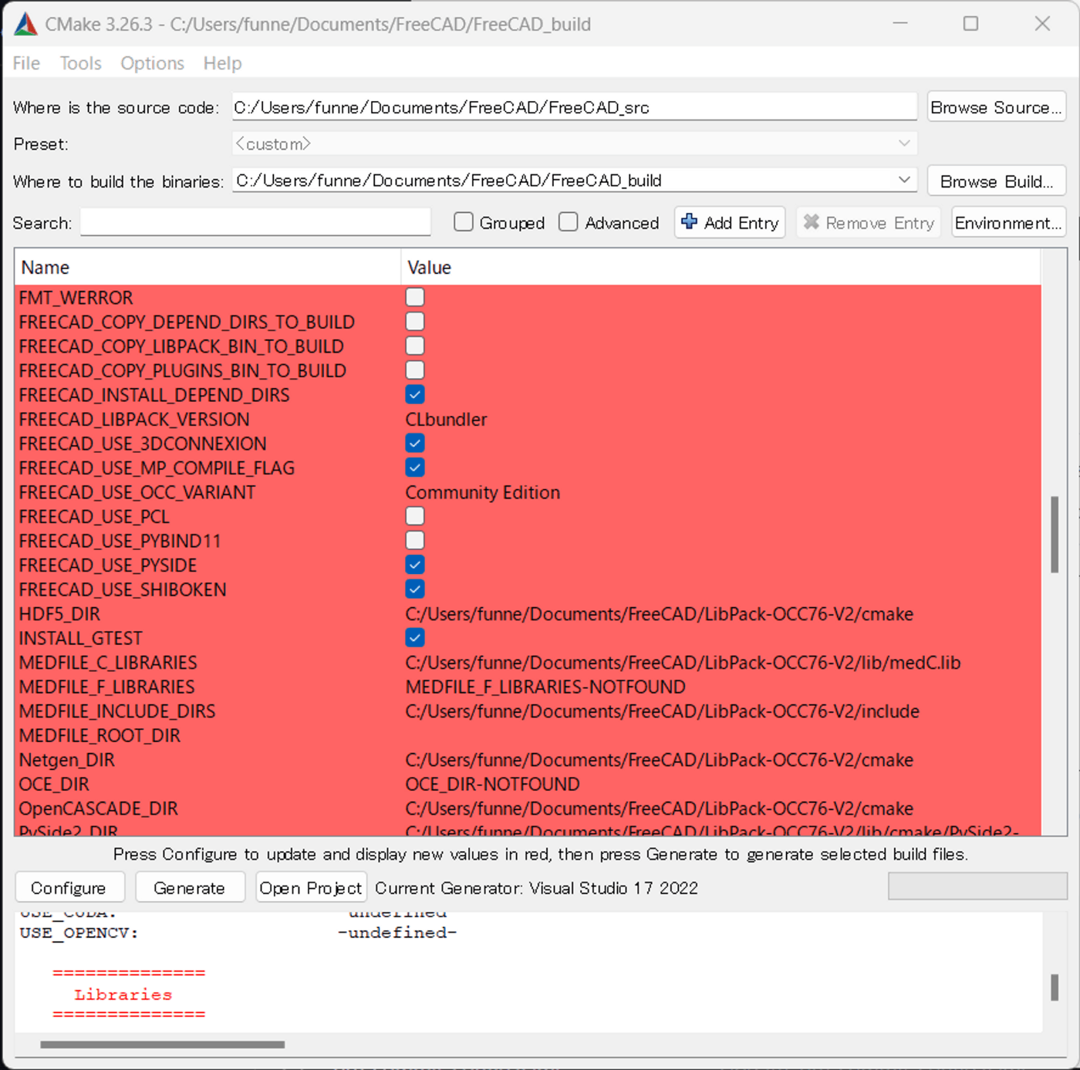Uncheck FREECAD_USE_3DCONNEXION option
Viewport: 1080px width, 1070px height.
point(415,444)
